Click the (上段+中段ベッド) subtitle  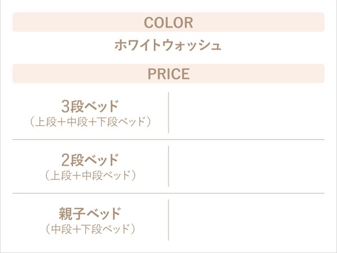pyautogui.click(x=90, y=175)
